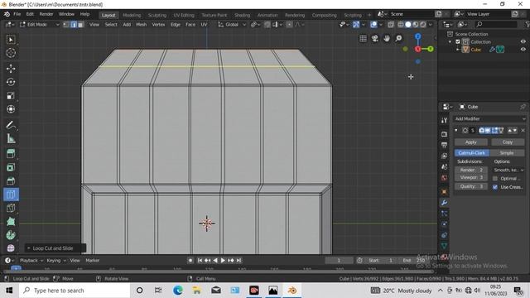Open the Output properties tab

pos(444,145)
